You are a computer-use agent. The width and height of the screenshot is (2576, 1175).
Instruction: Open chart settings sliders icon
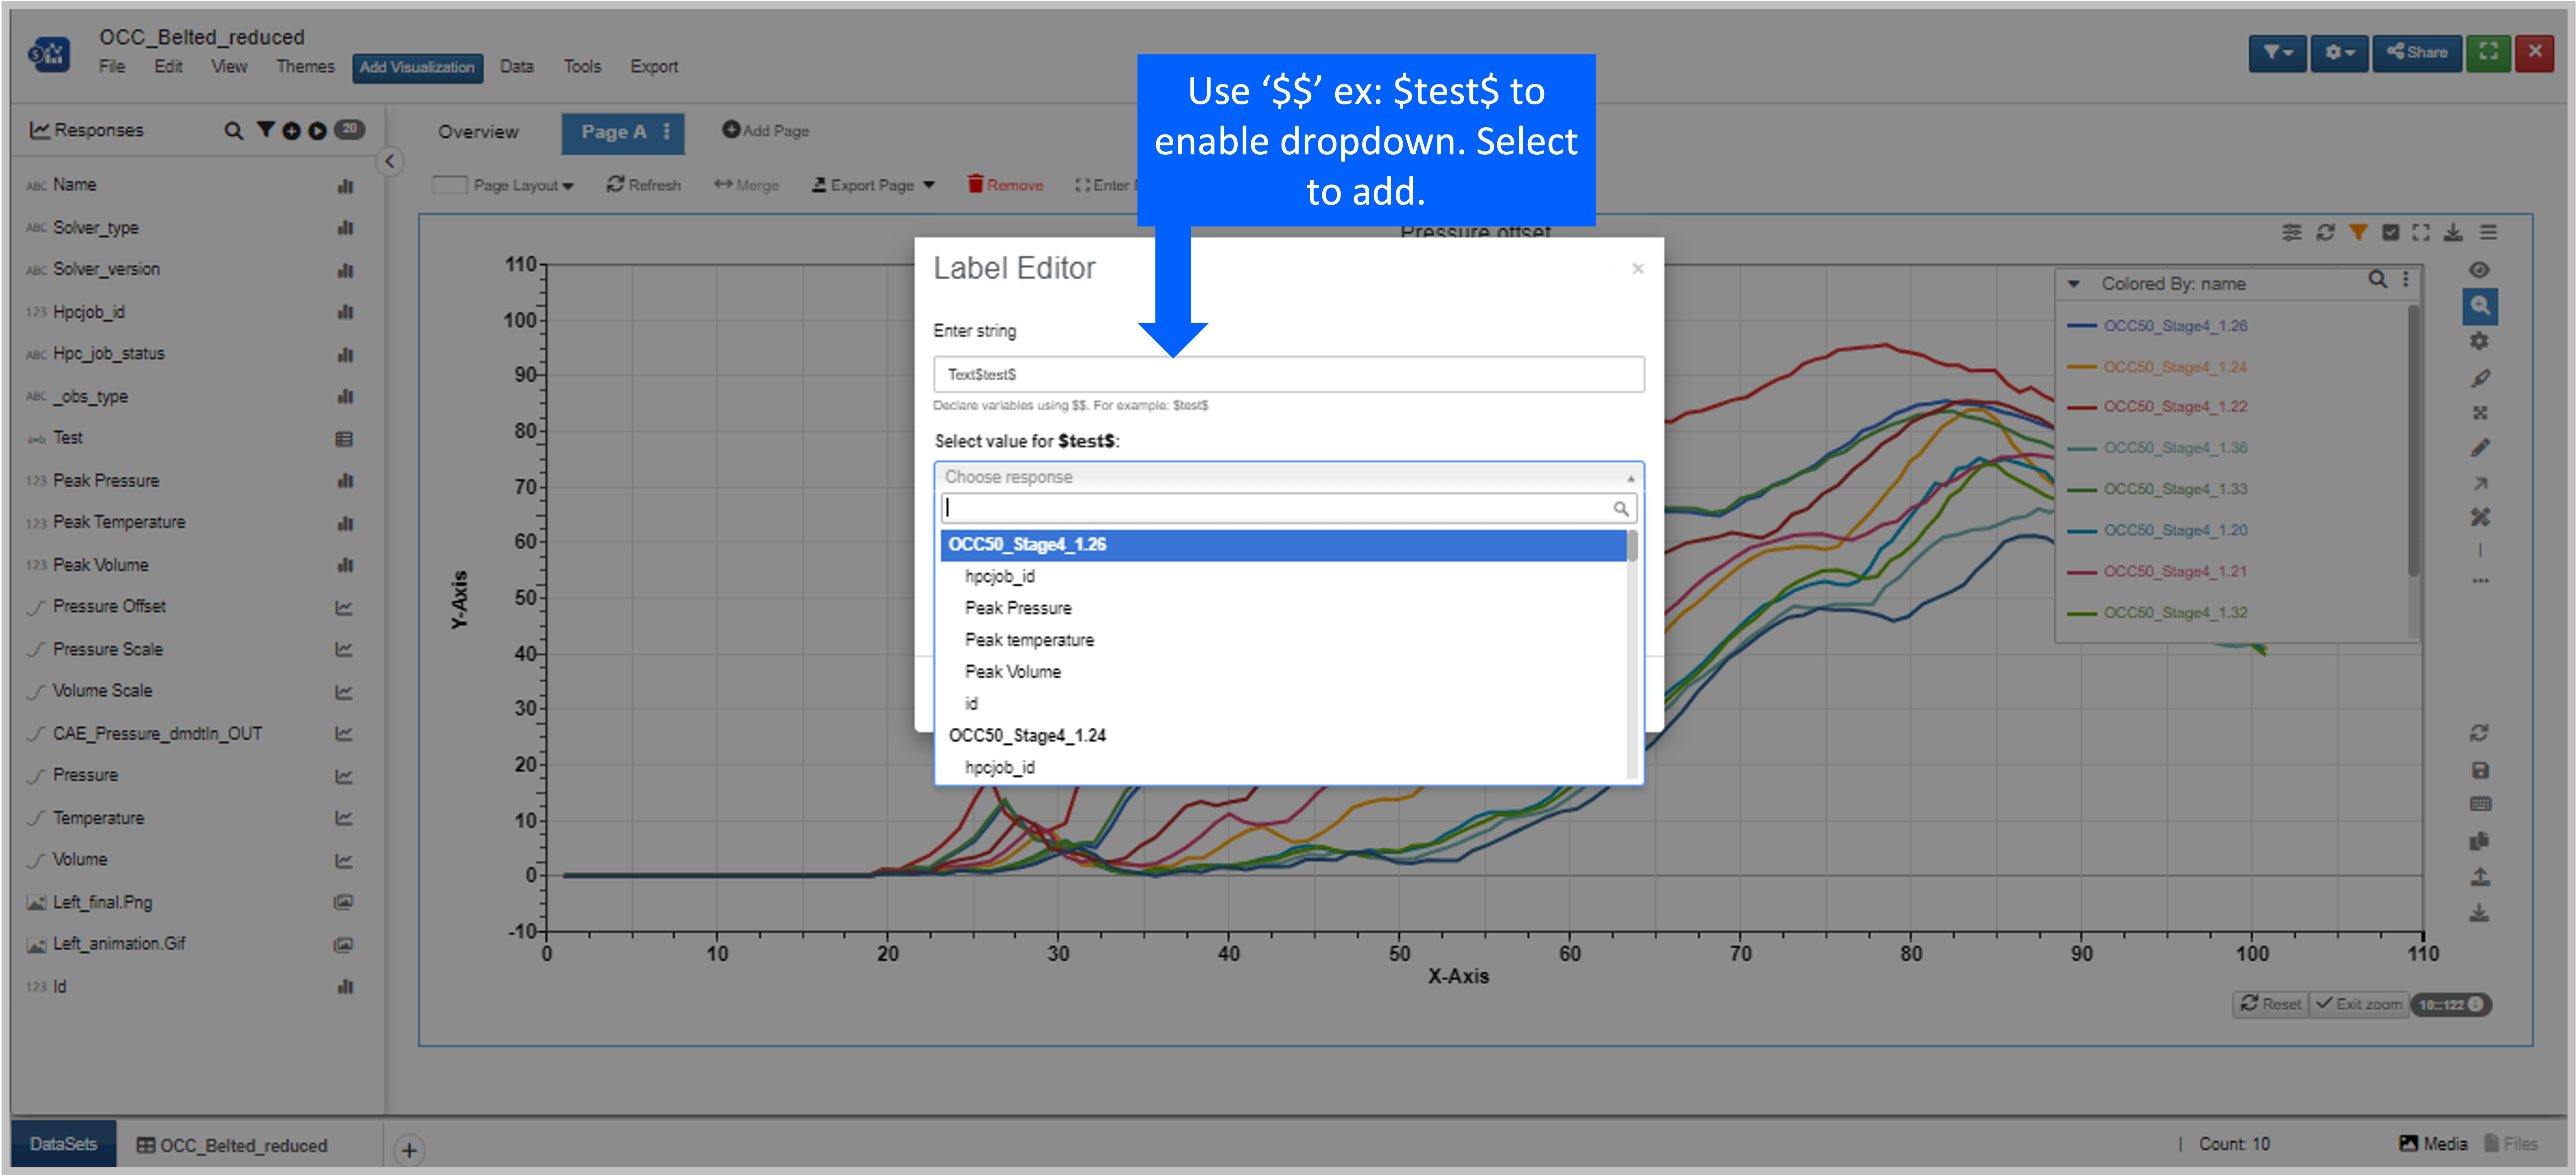(2292, 233)
